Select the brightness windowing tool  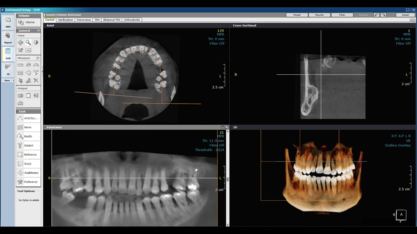(36, 43)
